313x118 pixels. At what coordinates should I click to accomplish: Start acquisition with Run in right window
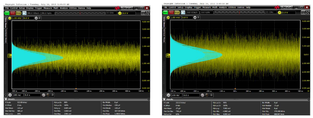coord(166,12)
